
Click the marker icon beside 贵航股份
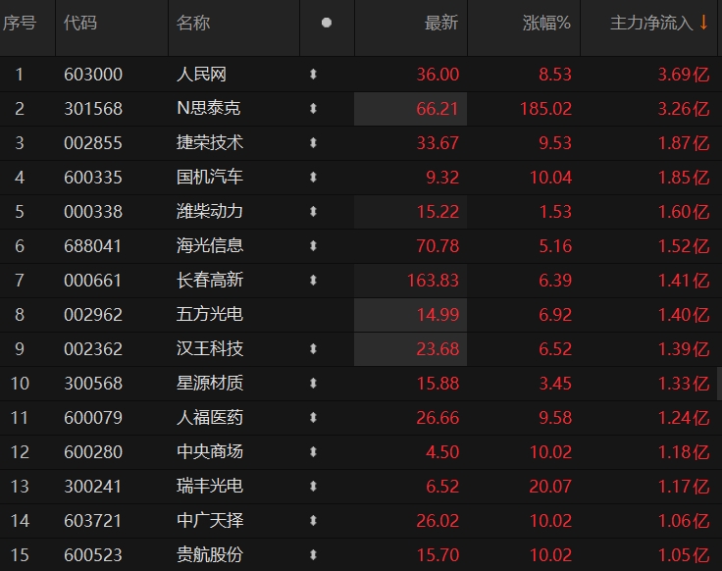click(313, 555)
